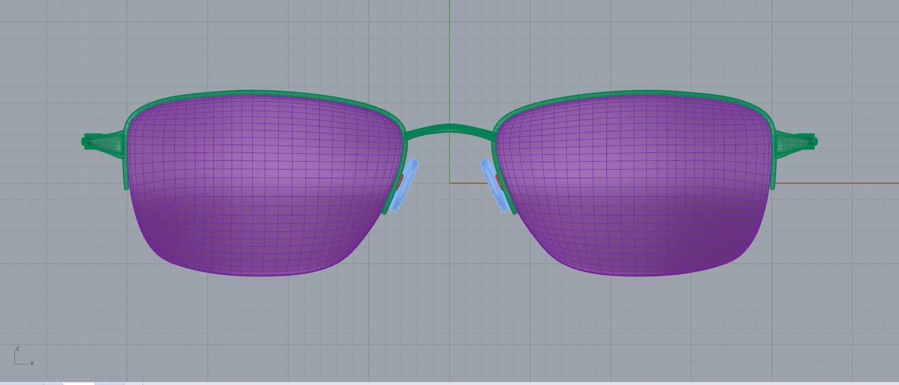899x385 pixels.
Task: Select the left green temple hinge
Action: tap(104, 142)
